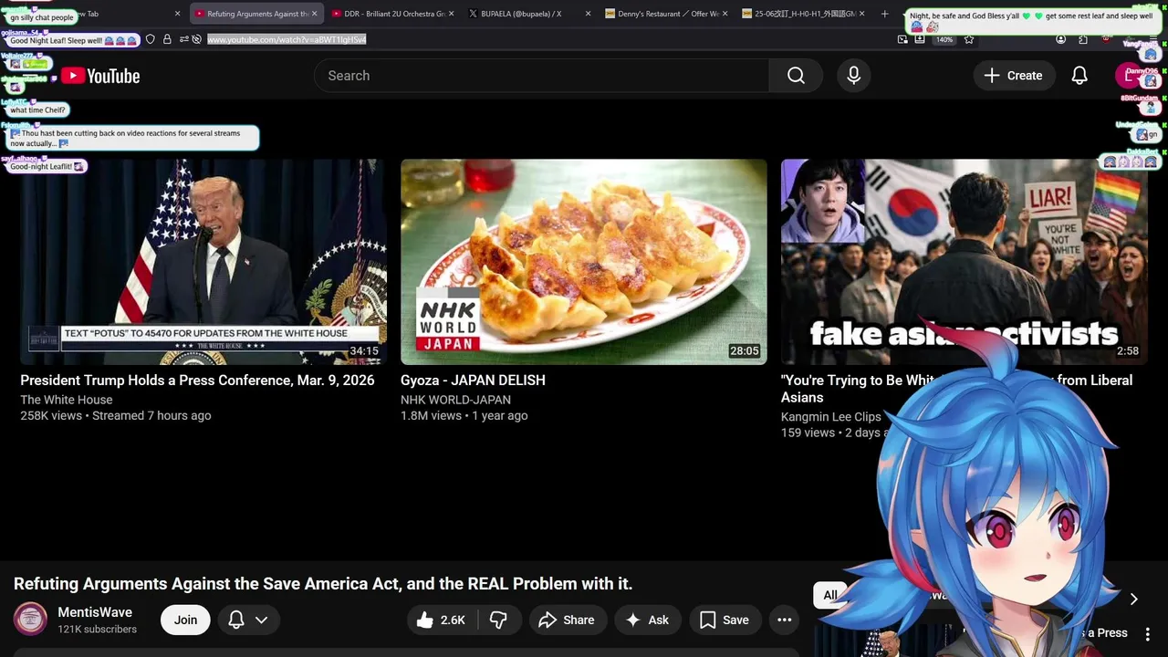Share the MentisWave video
Image resolution: width=1168 pixels, height=657 pixels.
click(x=567, y=620)
